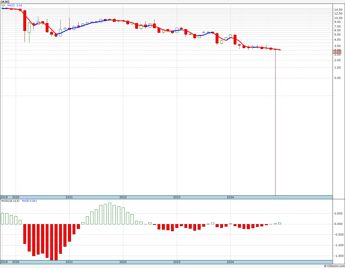Click 2023 on the price chart time axis
This screenshot has height=268, width=345.
pyautogui.click(x=177, y=197)
